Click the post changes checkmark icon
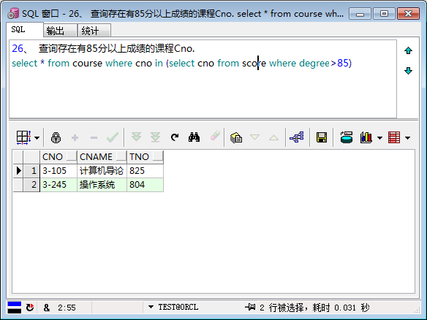 pyautogui.click(x=113, y=137)
